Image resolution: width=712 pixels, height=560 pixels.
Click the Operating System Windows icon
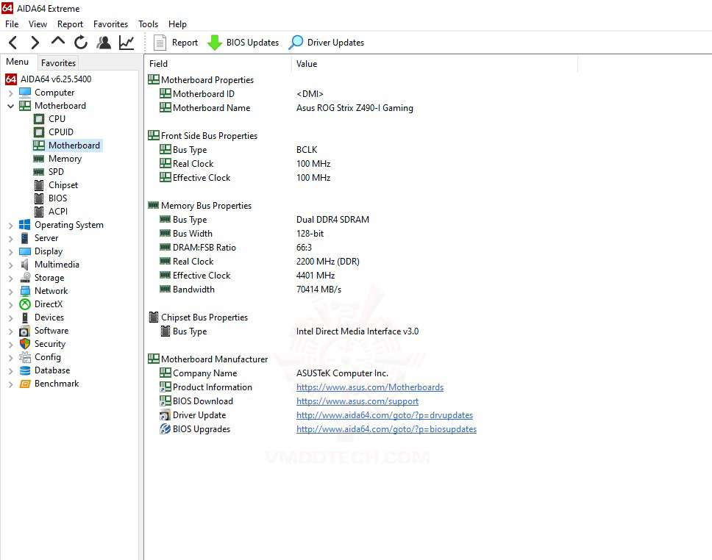[25, 225]
